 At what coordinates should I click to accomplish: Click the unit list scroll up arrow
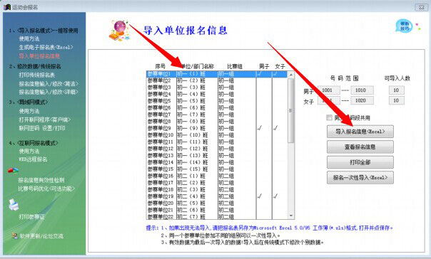pos(291,75)
